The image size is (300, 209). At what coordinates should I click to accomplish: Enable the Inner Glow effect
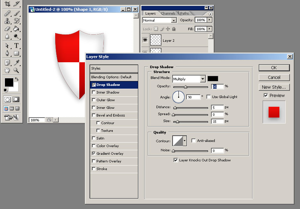[94, 107]
